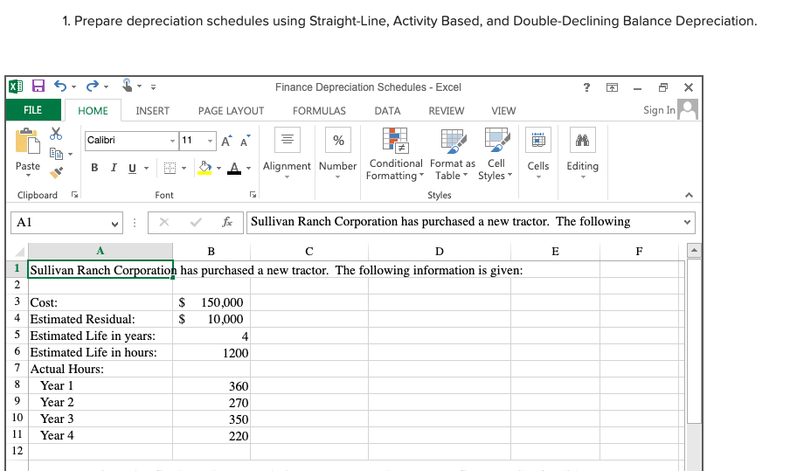Open the Editing group binoculars
Screen dimensions: 804x471
[583, 153]
